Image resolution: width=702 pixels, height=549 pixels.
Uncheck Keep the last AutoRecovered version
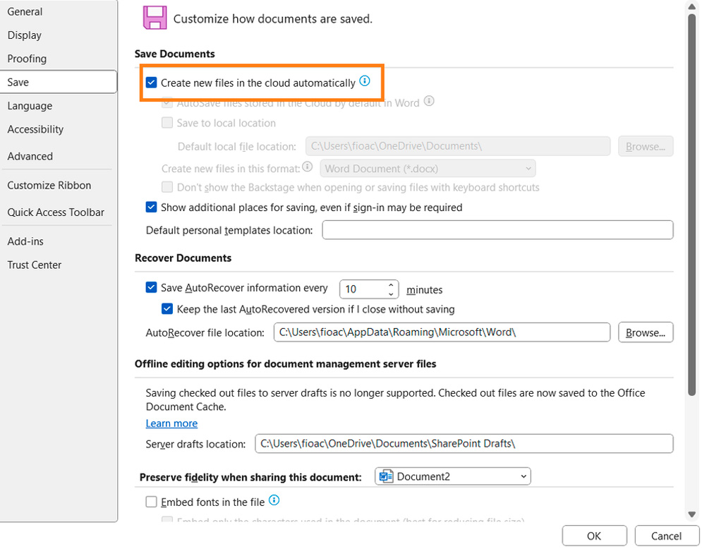(167, 309)
